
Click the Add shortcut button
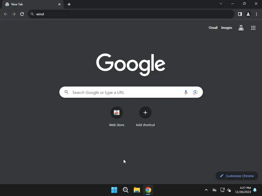pos(145,116)
